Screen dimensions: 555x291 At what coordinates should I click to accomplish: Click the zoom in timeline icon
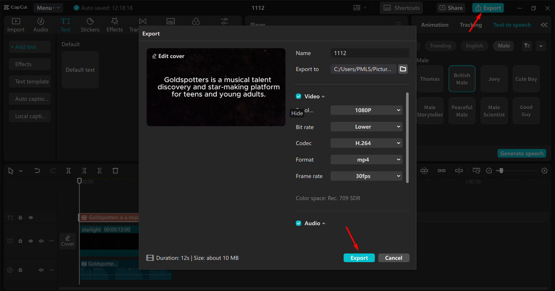[545, 171]
